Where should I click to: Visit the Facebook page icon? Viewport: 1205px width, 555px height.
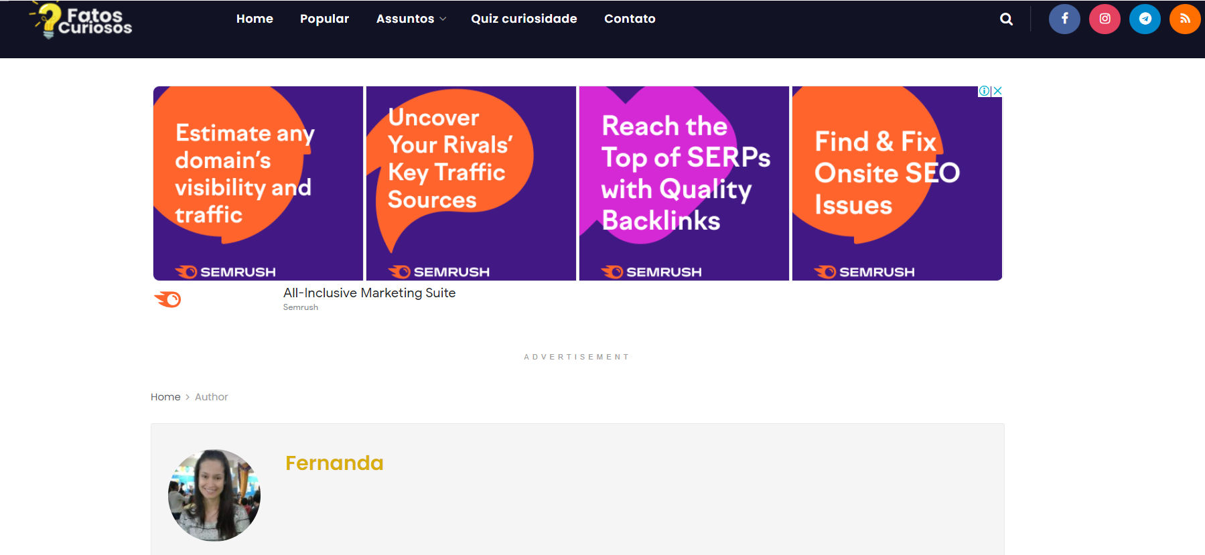coord(1064,19)
